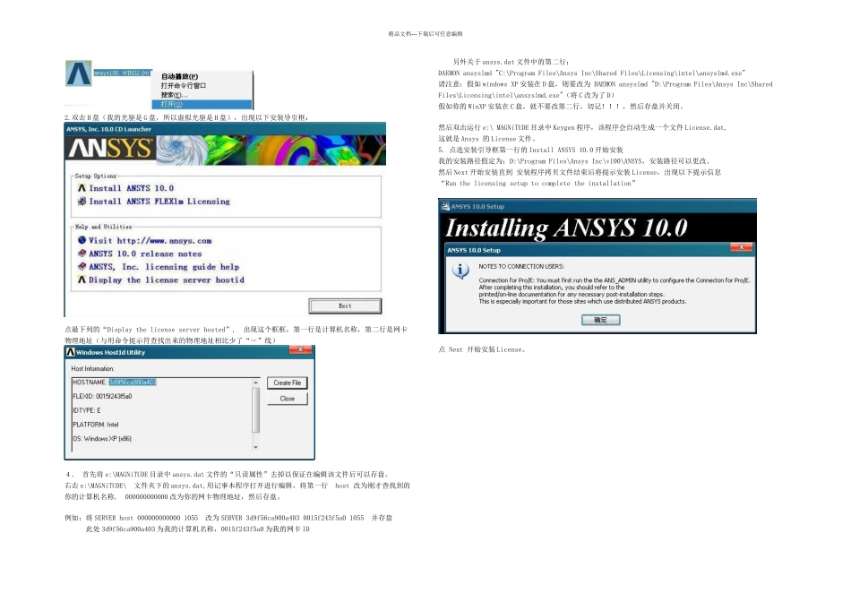Image resolution: width=851 pixels, height=602 pixels.
Task: Click the info icon in setup dialog
Action: click(460, 271)
